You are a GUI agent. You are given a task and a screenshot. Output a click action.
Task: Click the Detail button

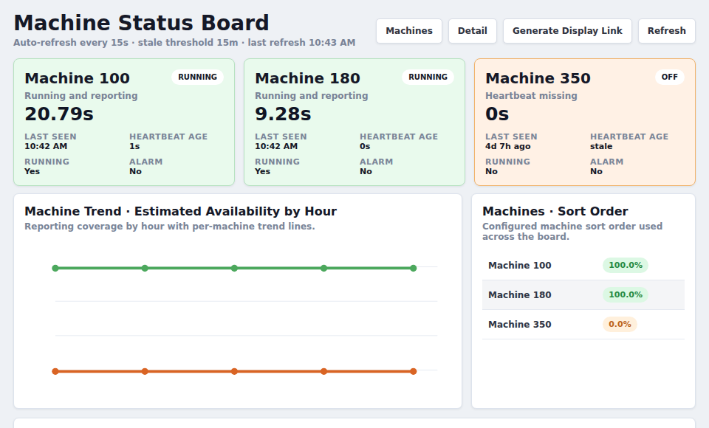coord(473,31)
